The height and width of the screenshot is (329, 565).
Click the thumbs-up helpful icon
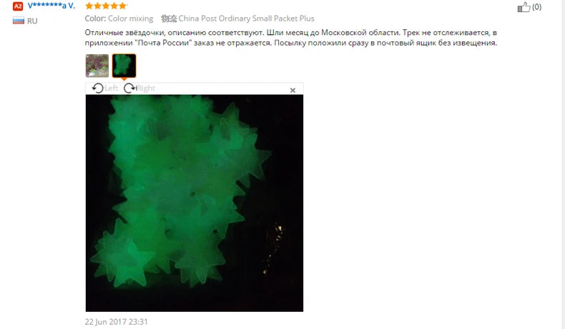click(x=524, y=7)
